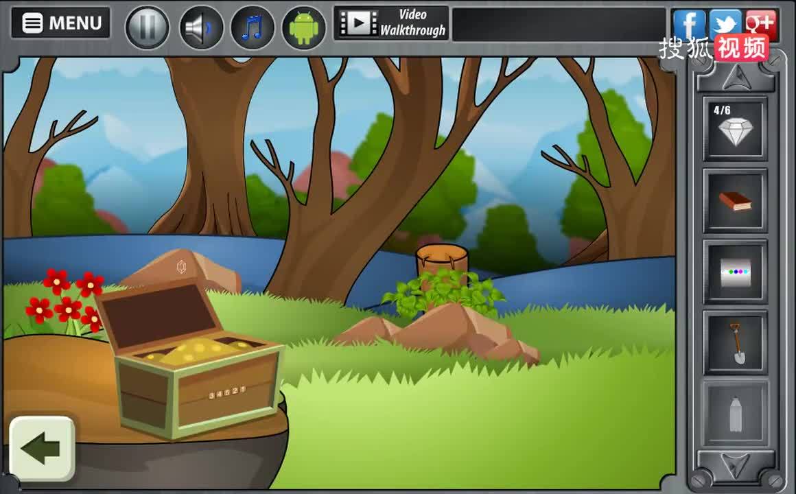Toggle the background music note
The width and height of the screenshot is (796, 494).
pyautogui.click(x=253, y=27)
